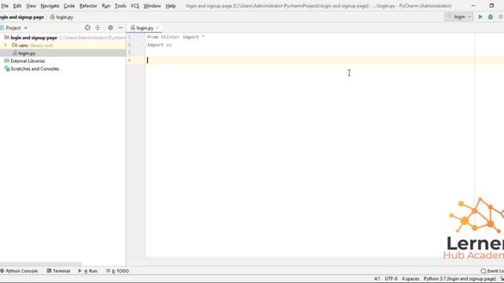Close the login.py editor tab

click(157, 28)
